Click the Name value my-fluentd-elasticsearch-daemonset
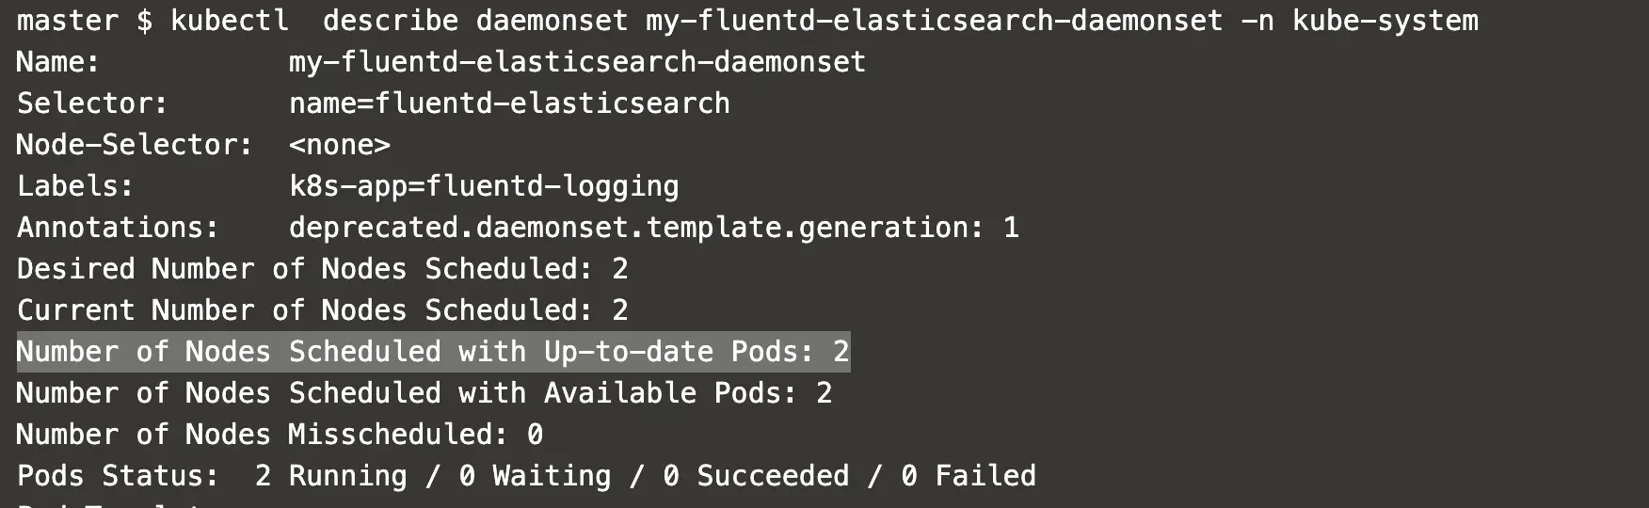Viewport: 1649px width, 508px height. point(577,62)
